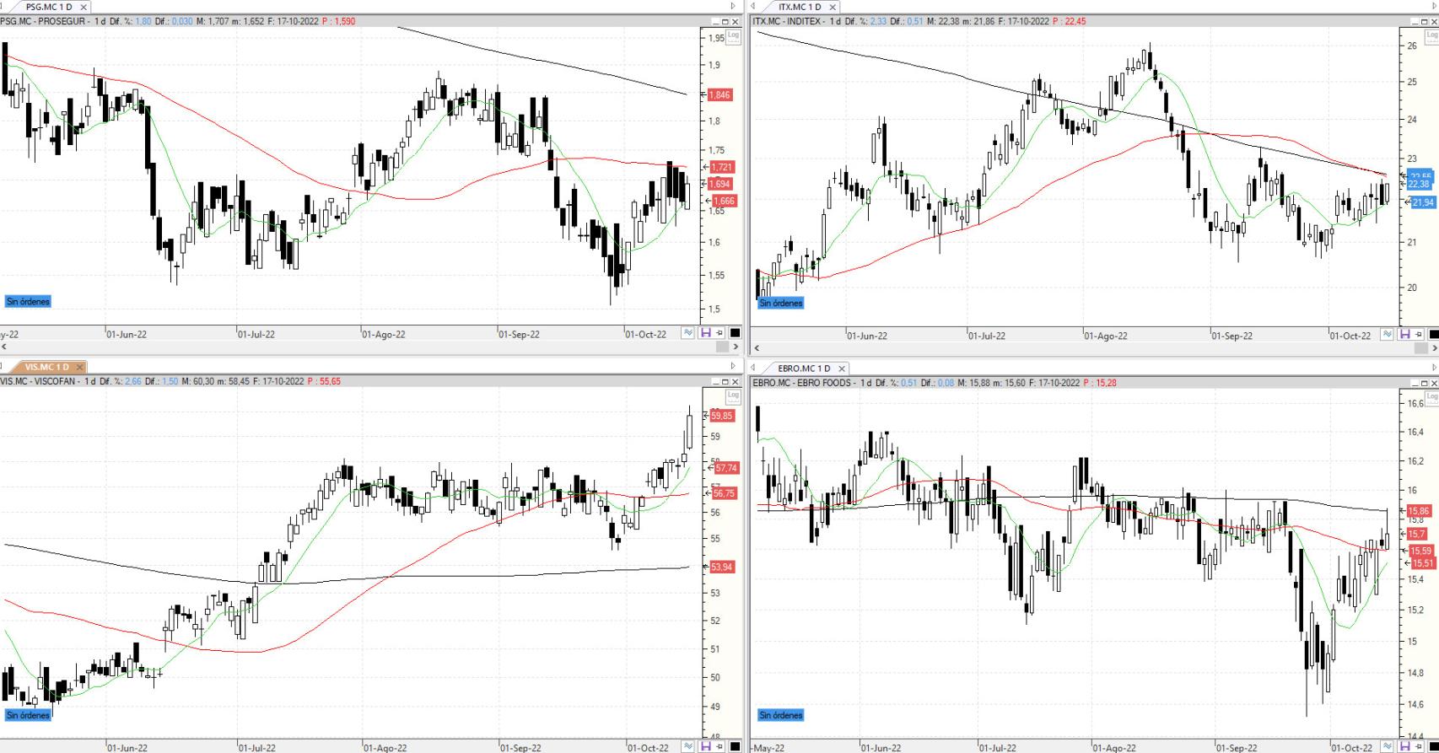Screen dimensions: 1439x753
Task: Click the indicators icon below the Inditex chart
Action: point(1388,335)
